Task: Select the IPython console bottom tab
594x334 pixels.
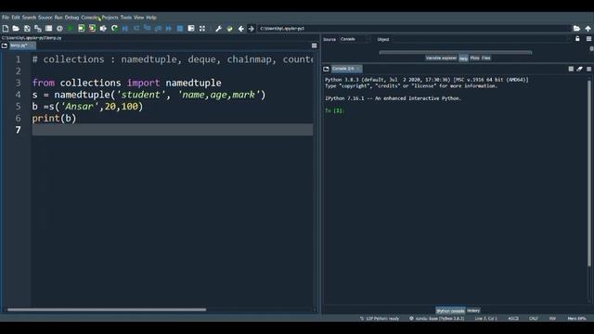Action: tap(450, 311)
